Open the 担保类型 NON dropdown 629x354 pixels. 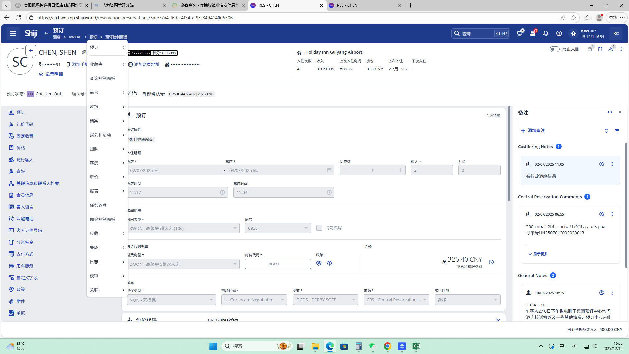(x=171, y=300)
